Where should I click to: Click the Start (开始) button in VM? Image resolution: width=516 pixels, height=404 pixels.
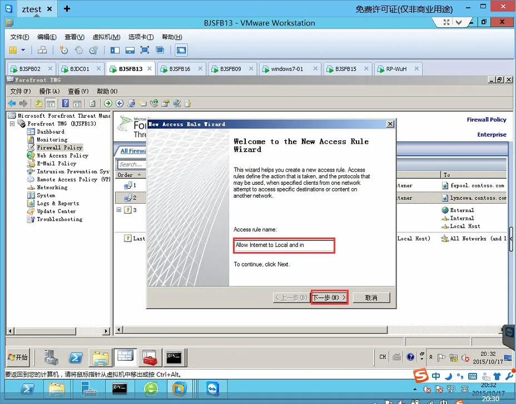tap(18, 357)
